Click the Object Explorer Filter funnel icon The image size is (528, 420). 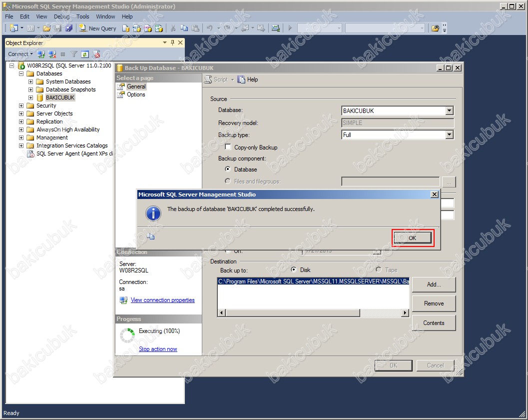74,54
